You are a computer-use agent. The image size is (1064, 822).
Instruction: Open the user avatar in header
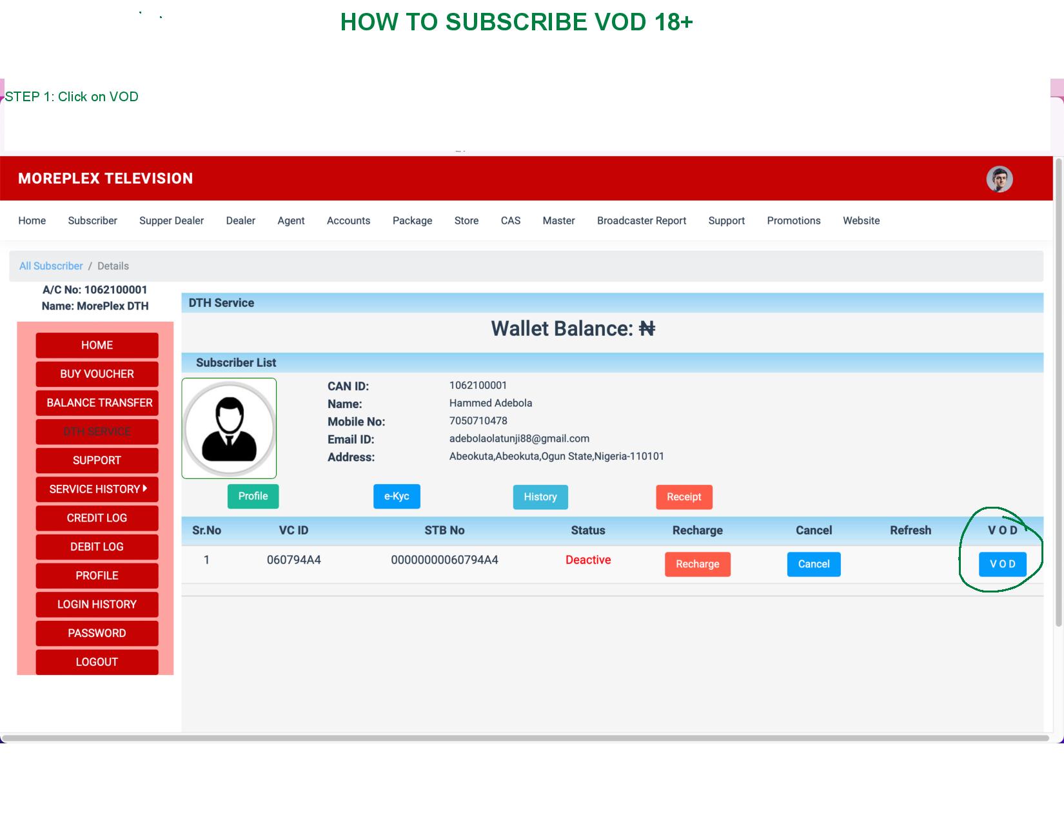1000,179
